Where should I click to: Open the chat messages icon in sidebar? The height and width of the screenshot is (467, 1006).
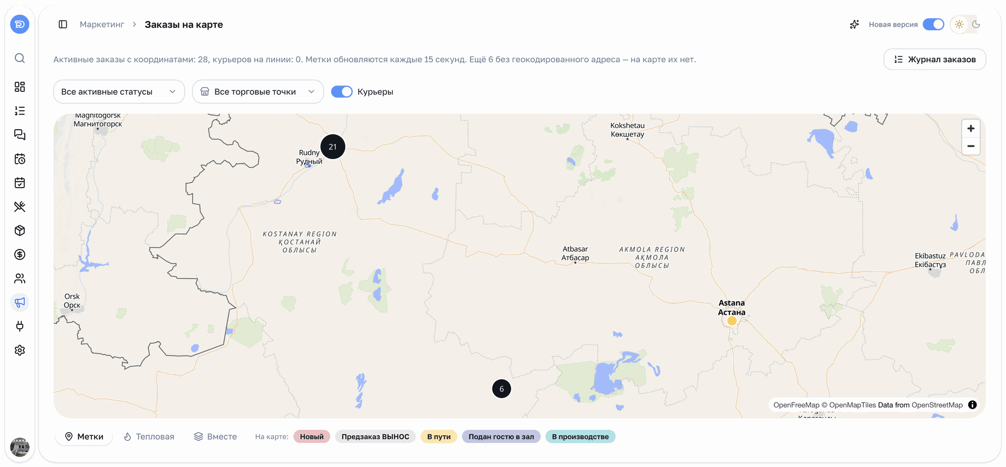point(20,135)
